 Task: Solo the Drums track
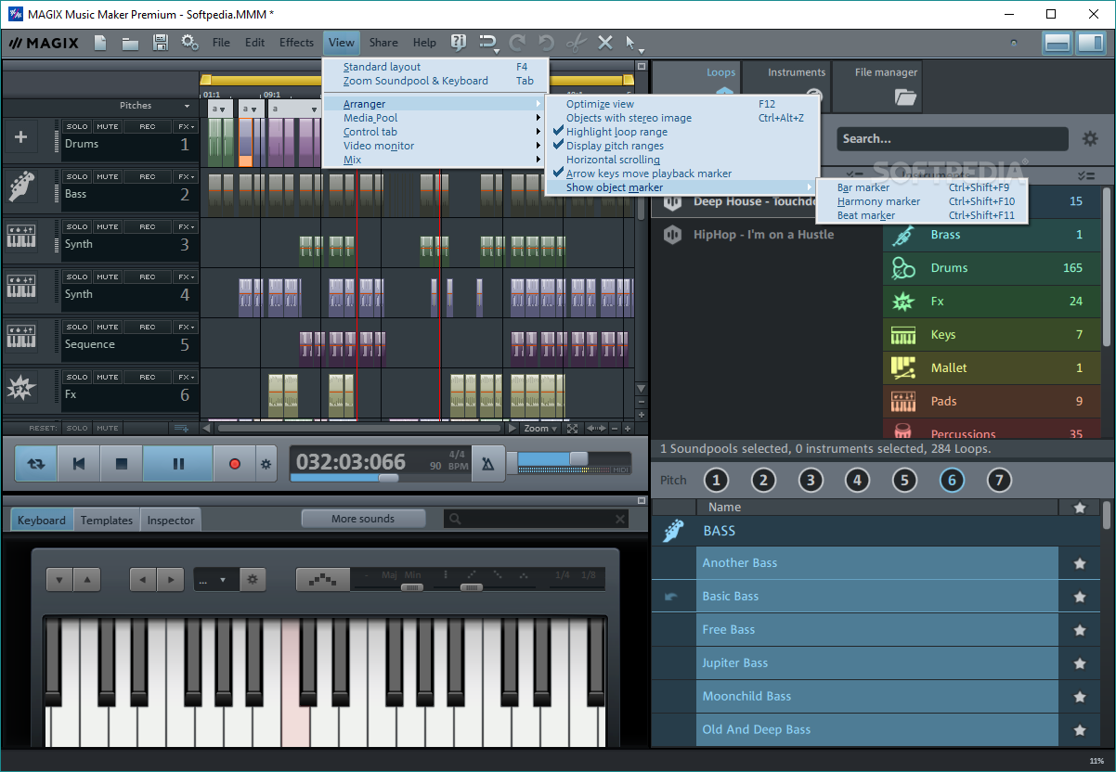pyautogui.click(x=77, y=126)
